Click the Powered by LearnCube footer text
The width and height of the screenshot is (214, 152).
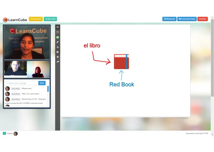pos(197,133)
